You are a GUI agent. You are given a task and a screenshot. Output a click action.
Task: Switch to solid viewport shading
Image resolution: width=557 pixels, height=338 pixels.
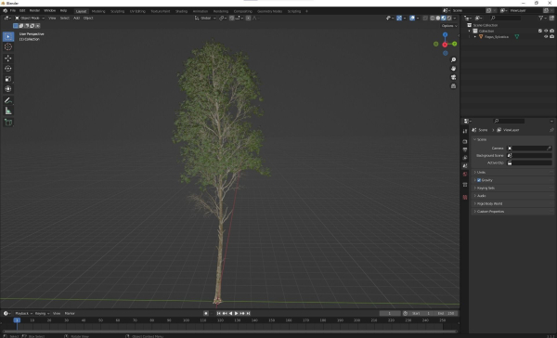[x=437, y=18]
